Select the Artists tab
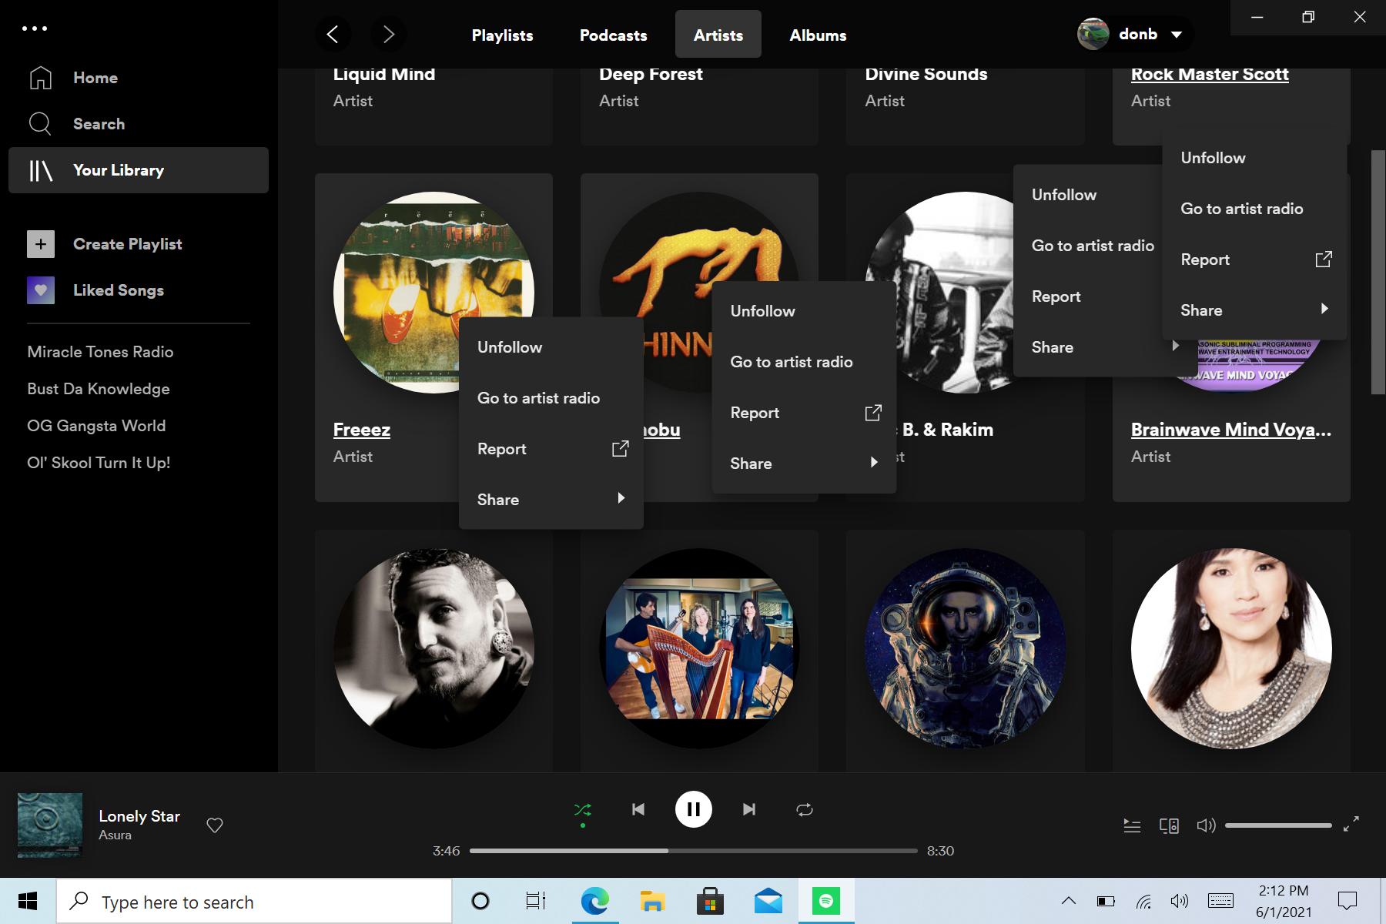This screenshot has width=1386, height=924. (x=718, y=35)
